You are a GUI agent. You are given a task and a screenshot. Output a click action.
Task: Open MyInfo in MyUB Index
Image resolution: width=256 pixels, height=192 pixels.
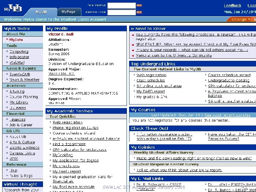click(16, 40)
